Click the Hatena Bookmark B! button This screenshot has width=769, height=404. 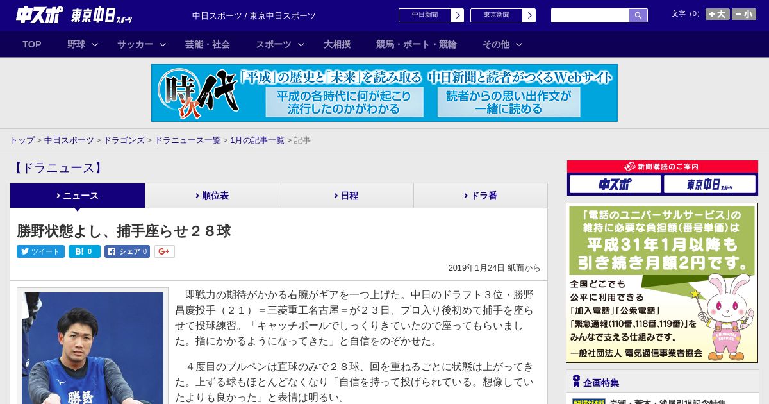click(x=84, y=251)
